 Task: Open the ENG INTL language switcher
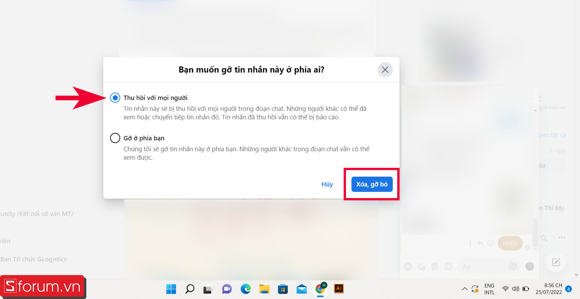[x=489, y=289]
